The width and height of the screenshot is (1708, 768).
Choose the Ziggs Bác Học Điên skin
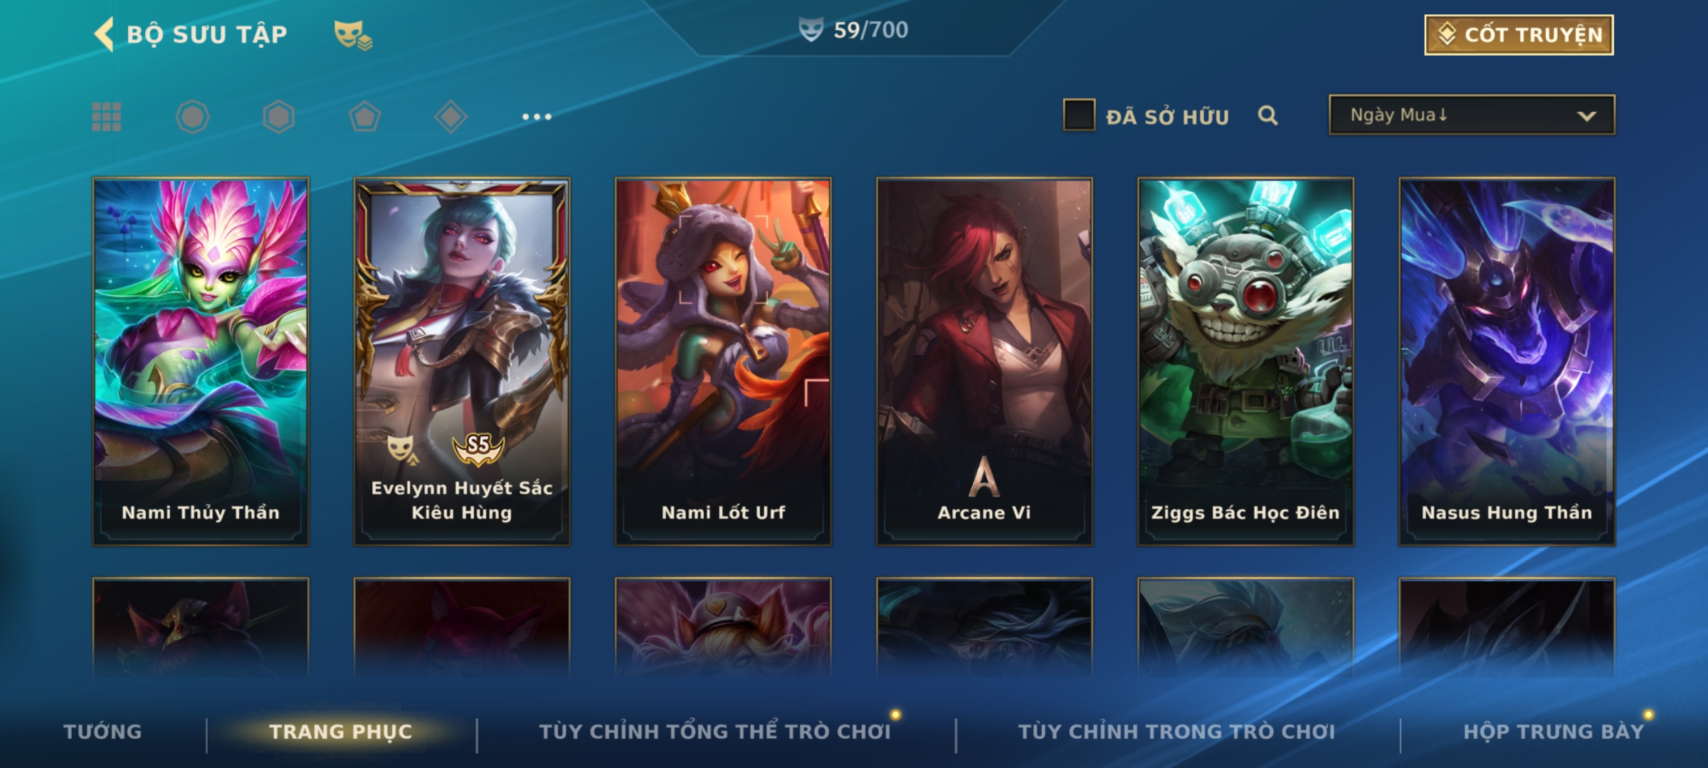click(x=1245, y=362)
